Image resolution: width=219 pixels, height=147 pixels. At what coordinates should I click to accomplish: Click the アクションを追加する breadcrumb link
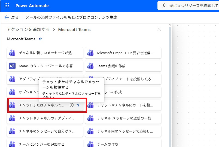click(28, 29)
